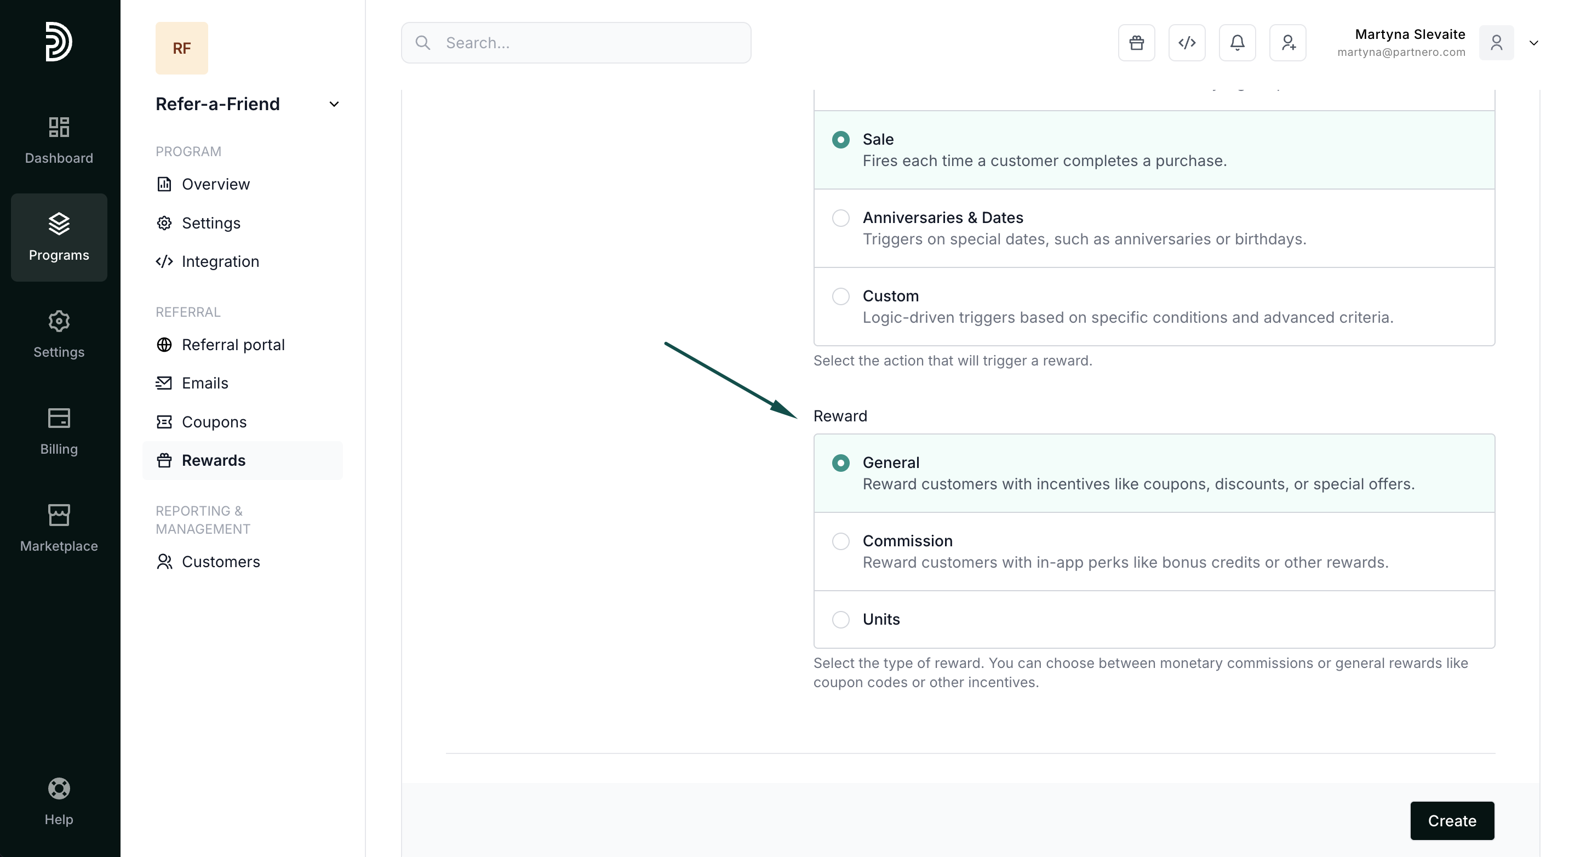Open the Customers menu item

coord(220,562)
